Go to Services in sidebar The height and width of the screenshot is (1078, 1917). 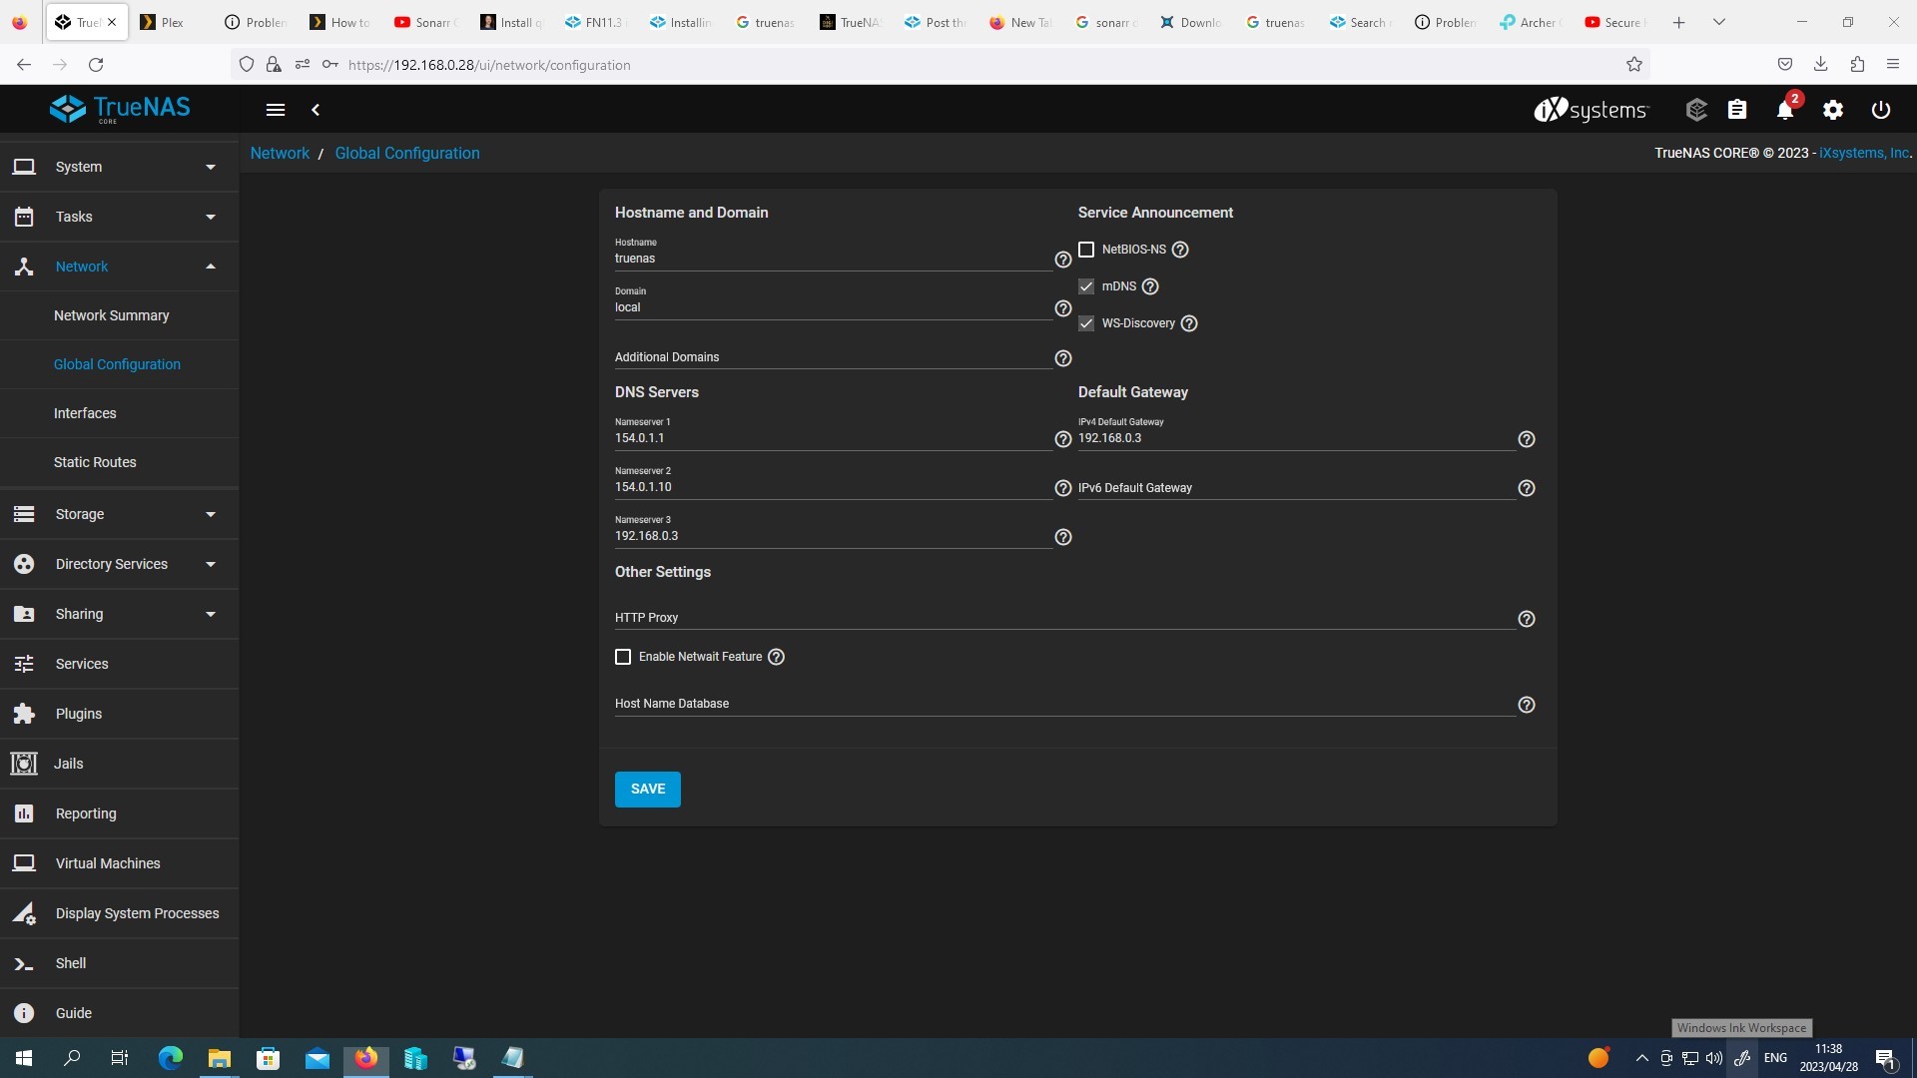(120, 664)
